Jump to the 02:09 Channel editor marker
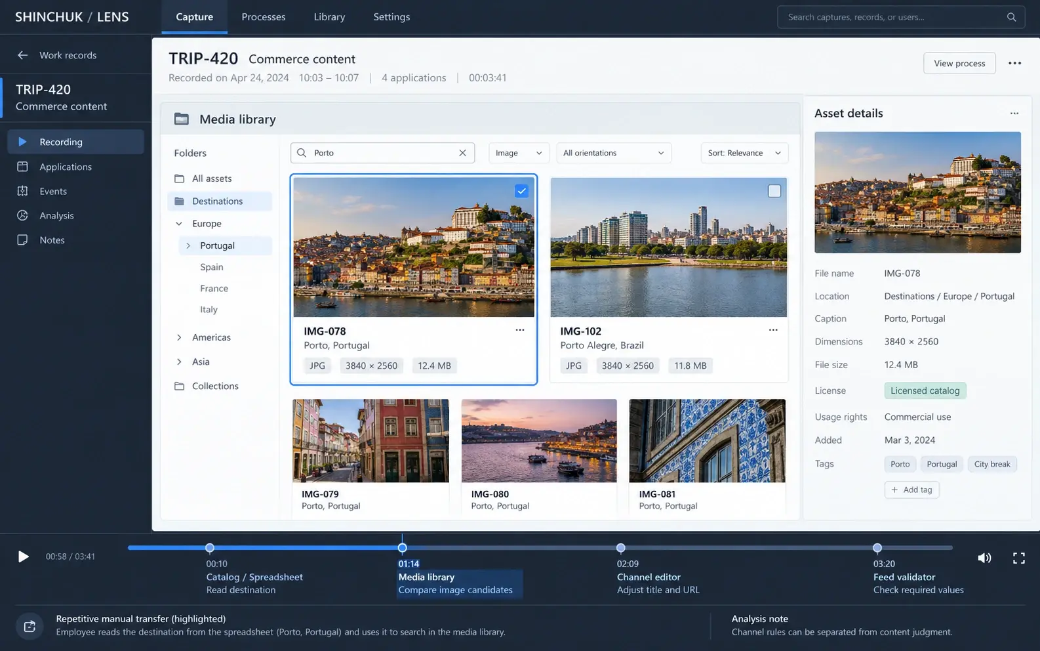Image resolution: width=1040 pixels, height=651 pixels. (620, 547)
